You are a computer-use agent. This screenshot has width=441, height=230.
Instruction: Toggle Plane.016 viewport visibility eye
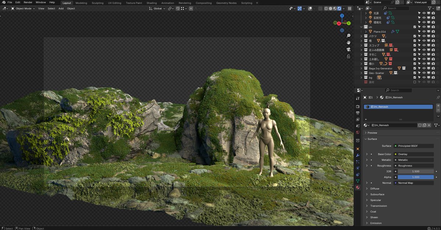(424, 31)
